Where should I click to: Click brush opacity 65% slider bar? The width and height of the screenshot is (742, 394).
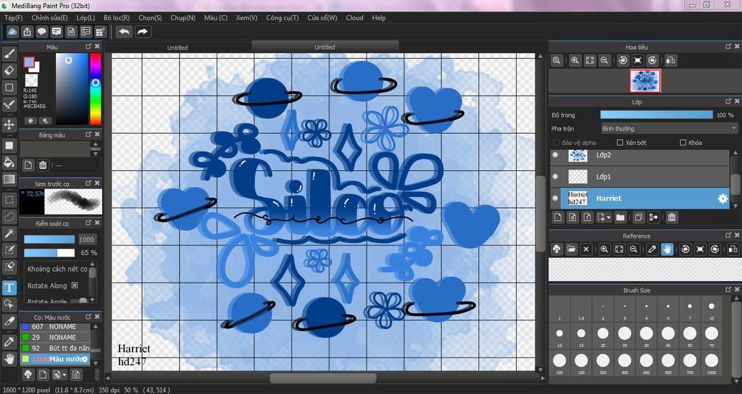pos(49,253)
